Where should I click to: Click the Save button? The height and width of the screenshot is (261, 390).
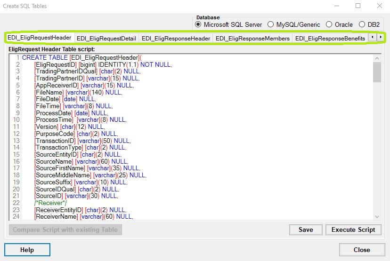click(306, 229)
